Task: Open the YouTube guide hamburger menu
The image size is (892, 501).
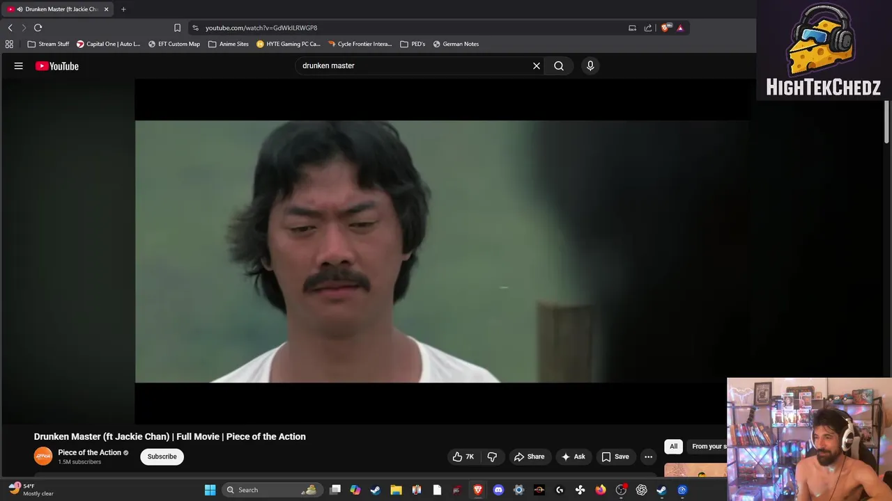Action: [x=19, y=66]
